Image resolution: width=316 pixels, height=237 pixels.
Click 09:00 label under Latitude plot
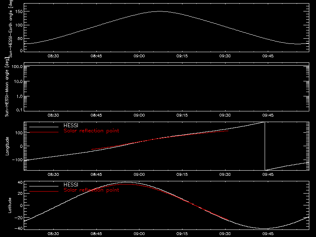click(139, 234)
